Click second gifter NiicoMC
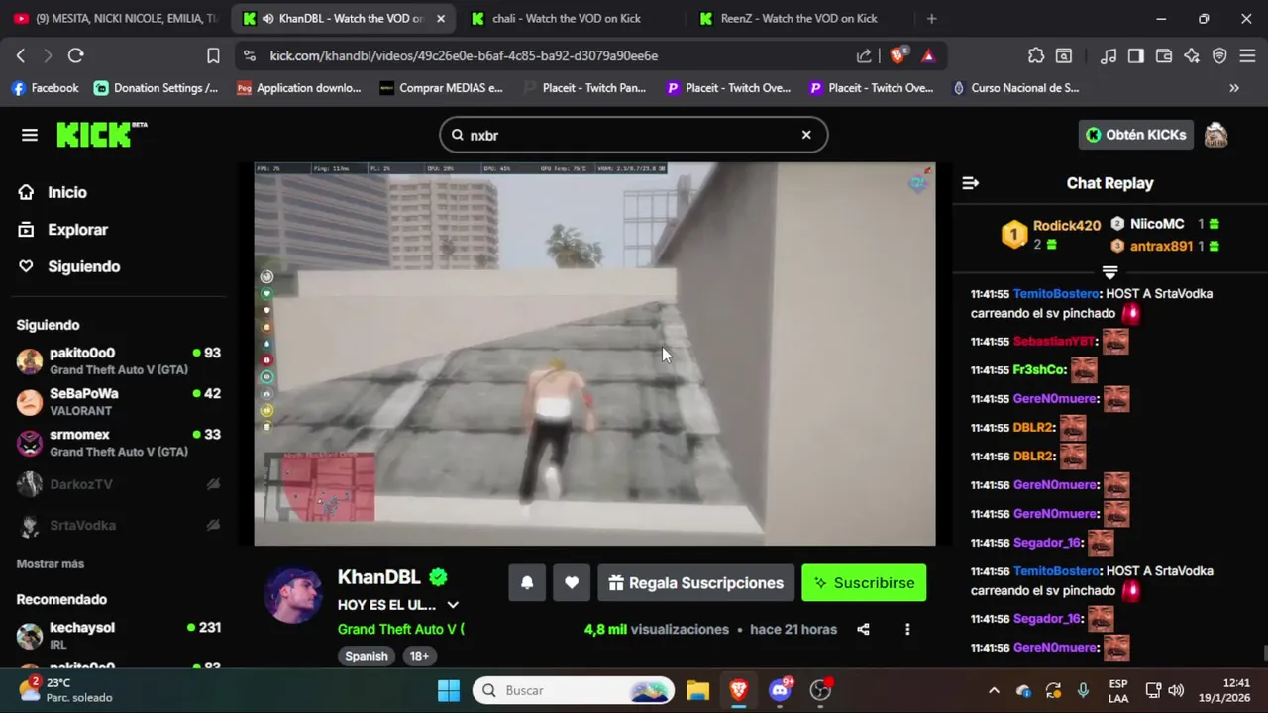The image size is (1268, 713). pyautogui.click(x=1157, y=224)
